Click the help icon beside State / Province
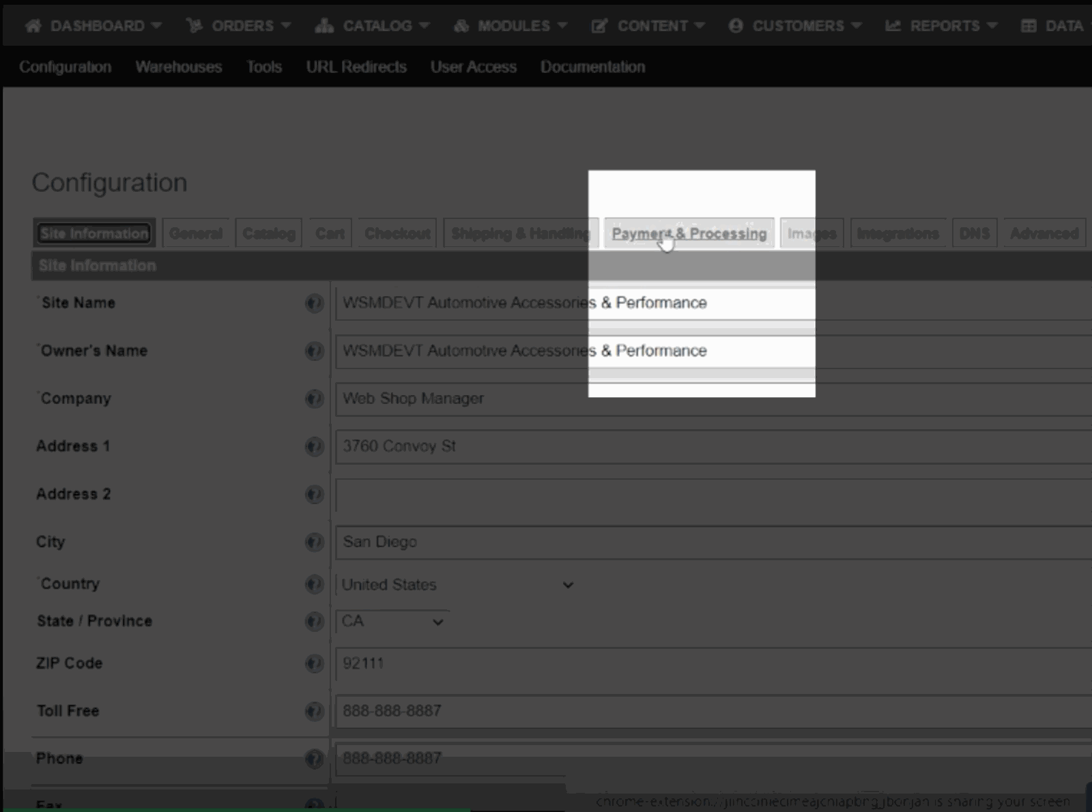 pos(314,621)
